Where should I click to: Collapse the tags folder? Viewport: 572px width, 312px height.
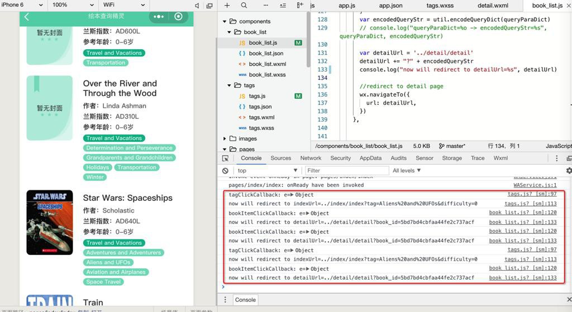tap(229, 85)
